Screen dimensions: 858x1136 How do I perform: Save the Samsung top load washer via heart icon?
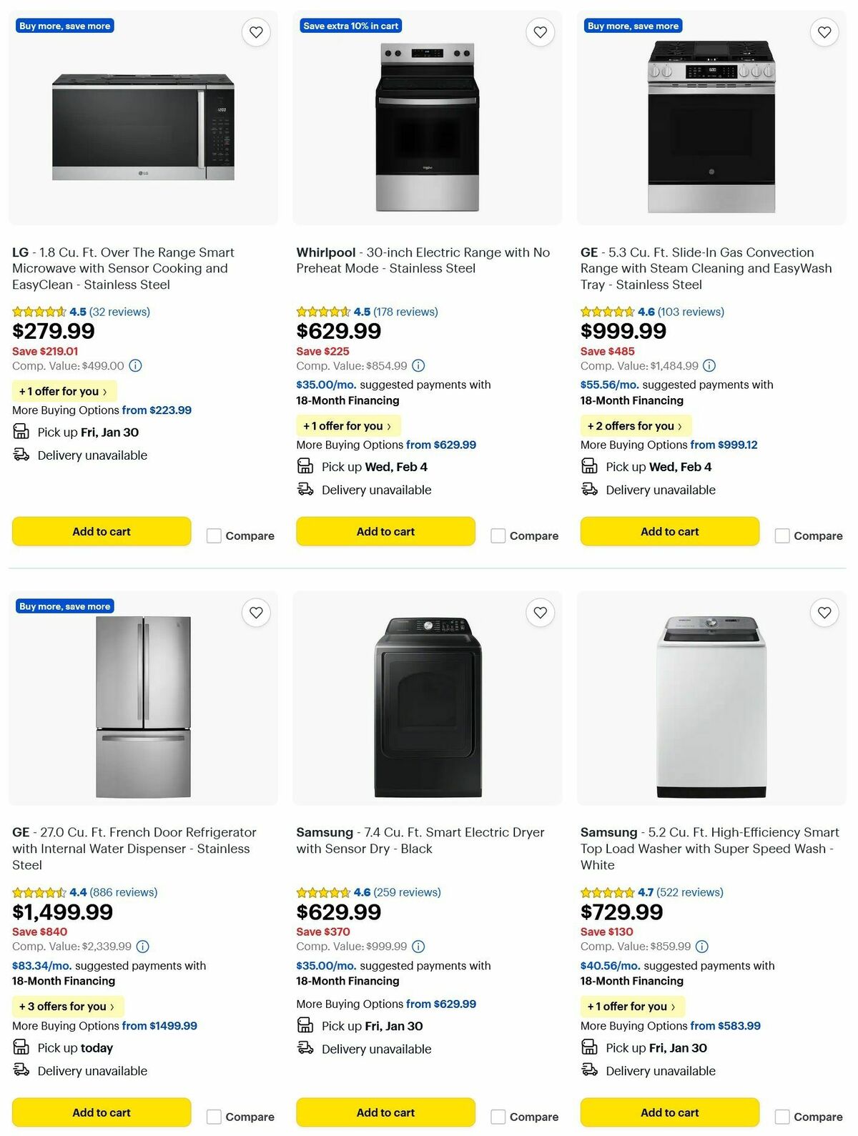click(x=824, y=613)
